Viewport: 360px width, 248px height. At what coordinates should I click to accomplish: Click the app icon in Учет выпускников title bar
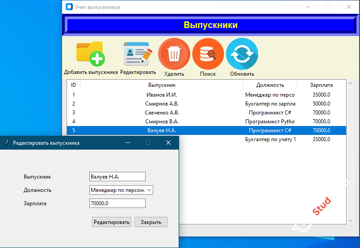(x=69, y=7)
